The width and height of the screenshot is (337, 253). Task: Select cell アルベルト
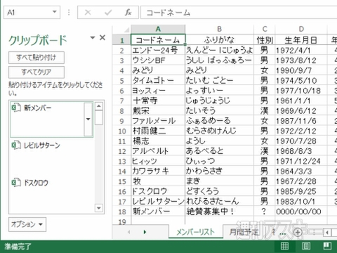(x=158, y=151)
